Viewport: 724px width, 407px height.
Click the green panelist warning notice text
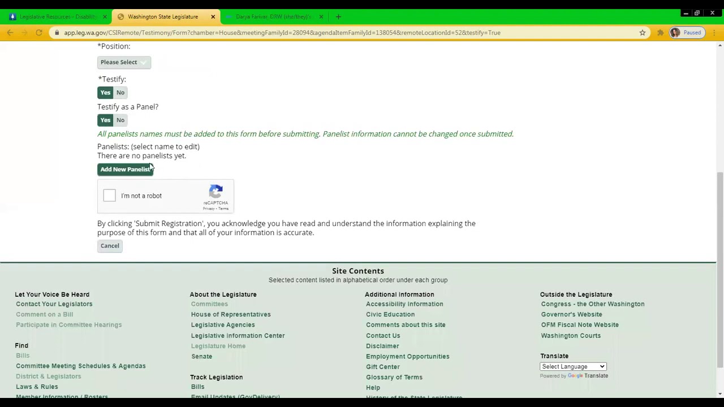click(305, 134)
